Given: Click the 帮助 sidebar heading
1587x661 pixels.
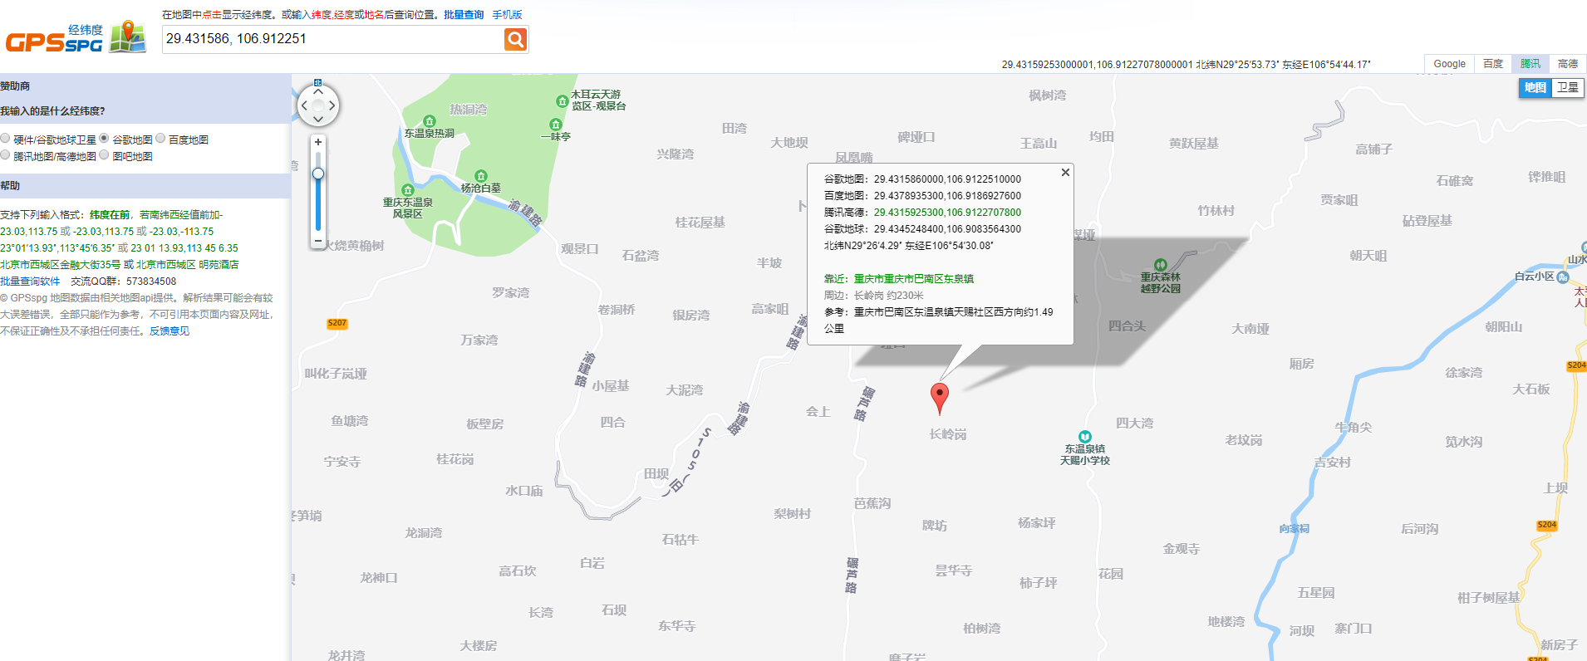Looking at the screenshot, I should 10,186.
